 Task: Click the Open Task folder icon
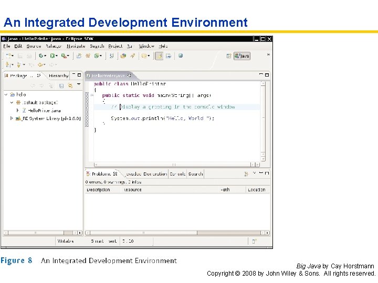(123, 56)
